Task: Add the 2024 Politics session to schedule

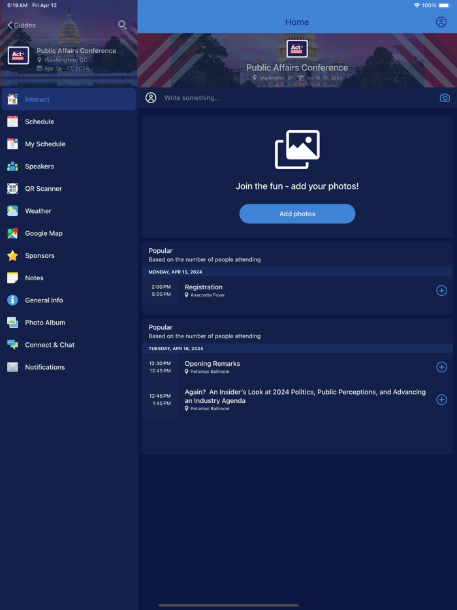Action: pos(441,400)
